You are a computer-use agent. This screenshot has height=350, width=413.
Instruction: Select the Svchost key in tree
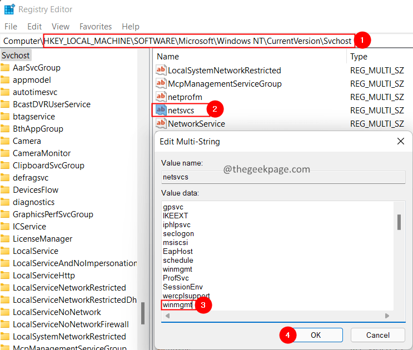[16, 56]
